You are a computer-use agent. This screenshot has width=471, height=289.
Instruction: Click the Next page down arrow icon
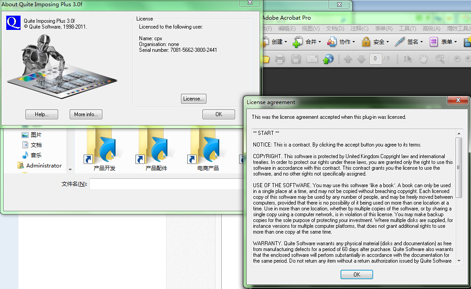362,59
